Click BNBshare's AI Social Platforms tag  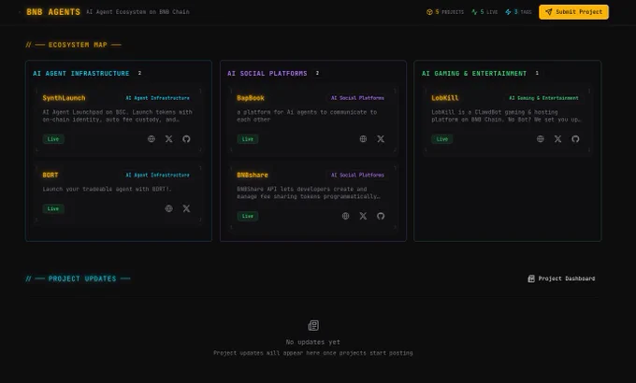(x=357, y=175)
